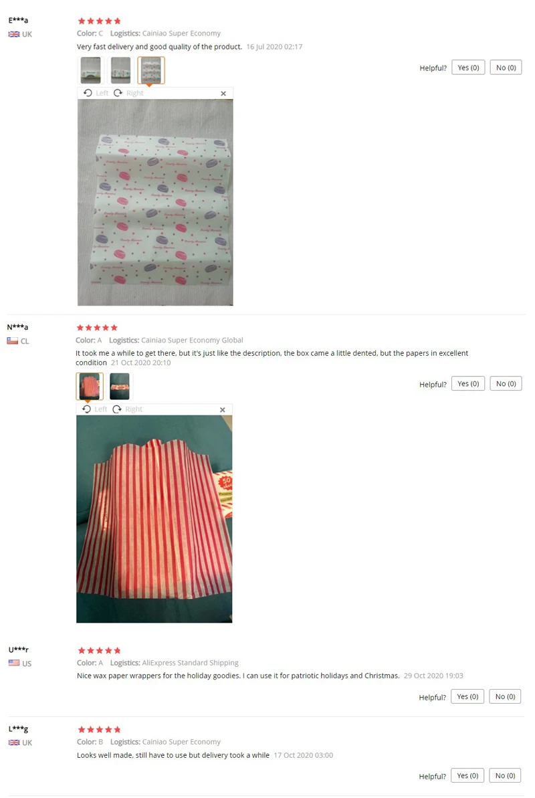Rotate N***a's striped paper photo right
This screenshot has width=535, height=798.
[x=127, y=409]
